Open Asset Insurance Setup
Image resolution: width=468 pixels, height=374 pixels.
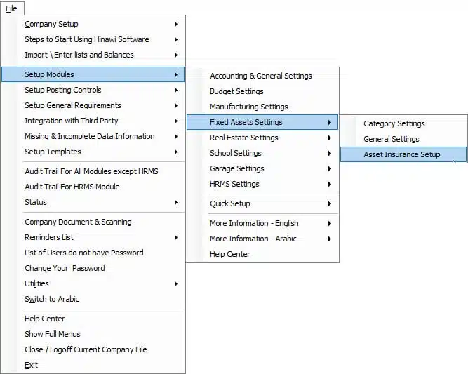tap(403, 154)
